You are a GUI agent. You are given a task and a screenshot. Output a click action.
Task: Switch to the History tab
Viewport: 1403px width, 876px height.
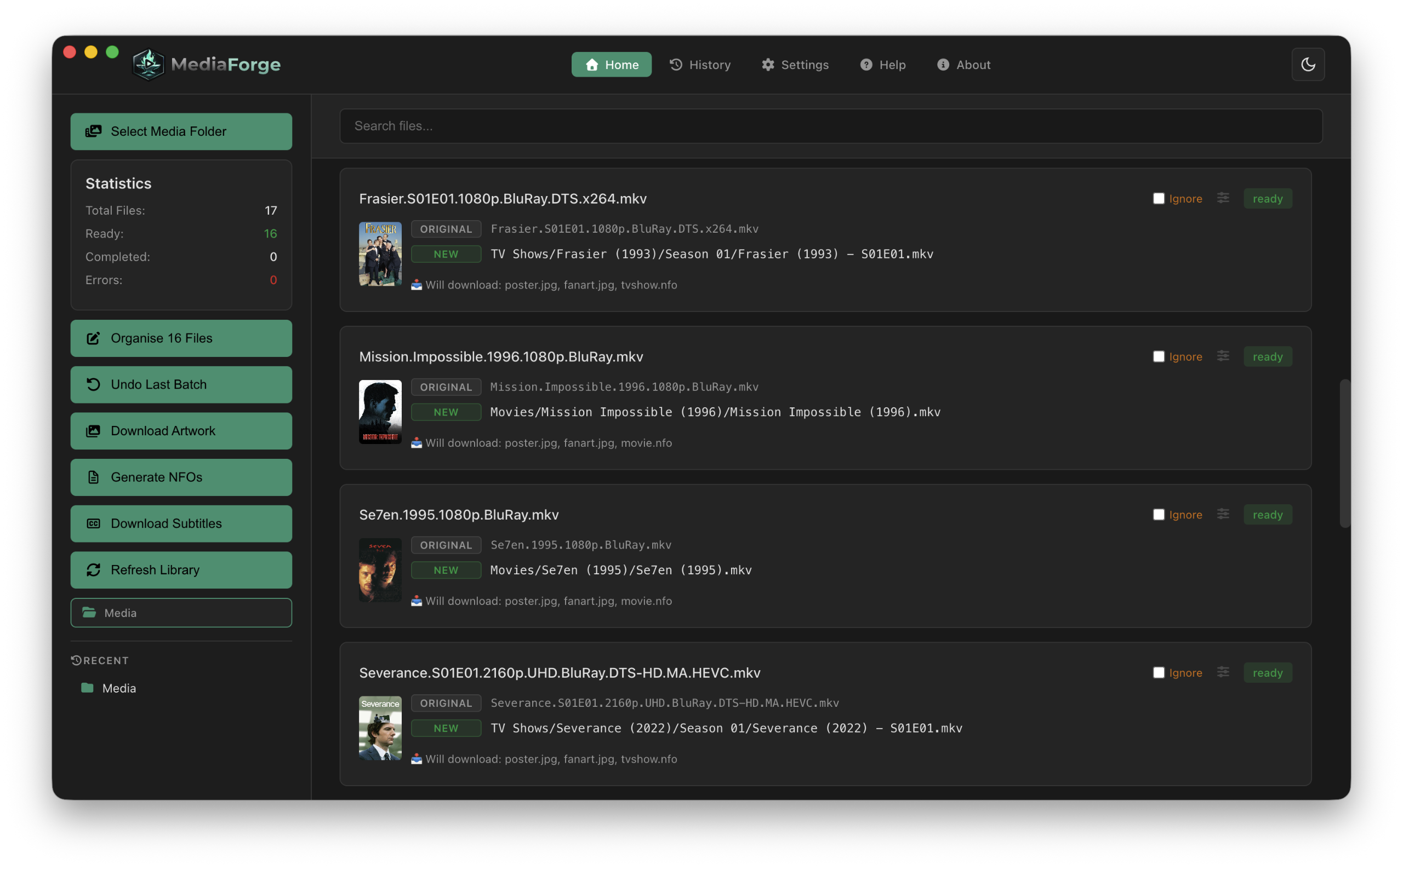coord(700,64)
